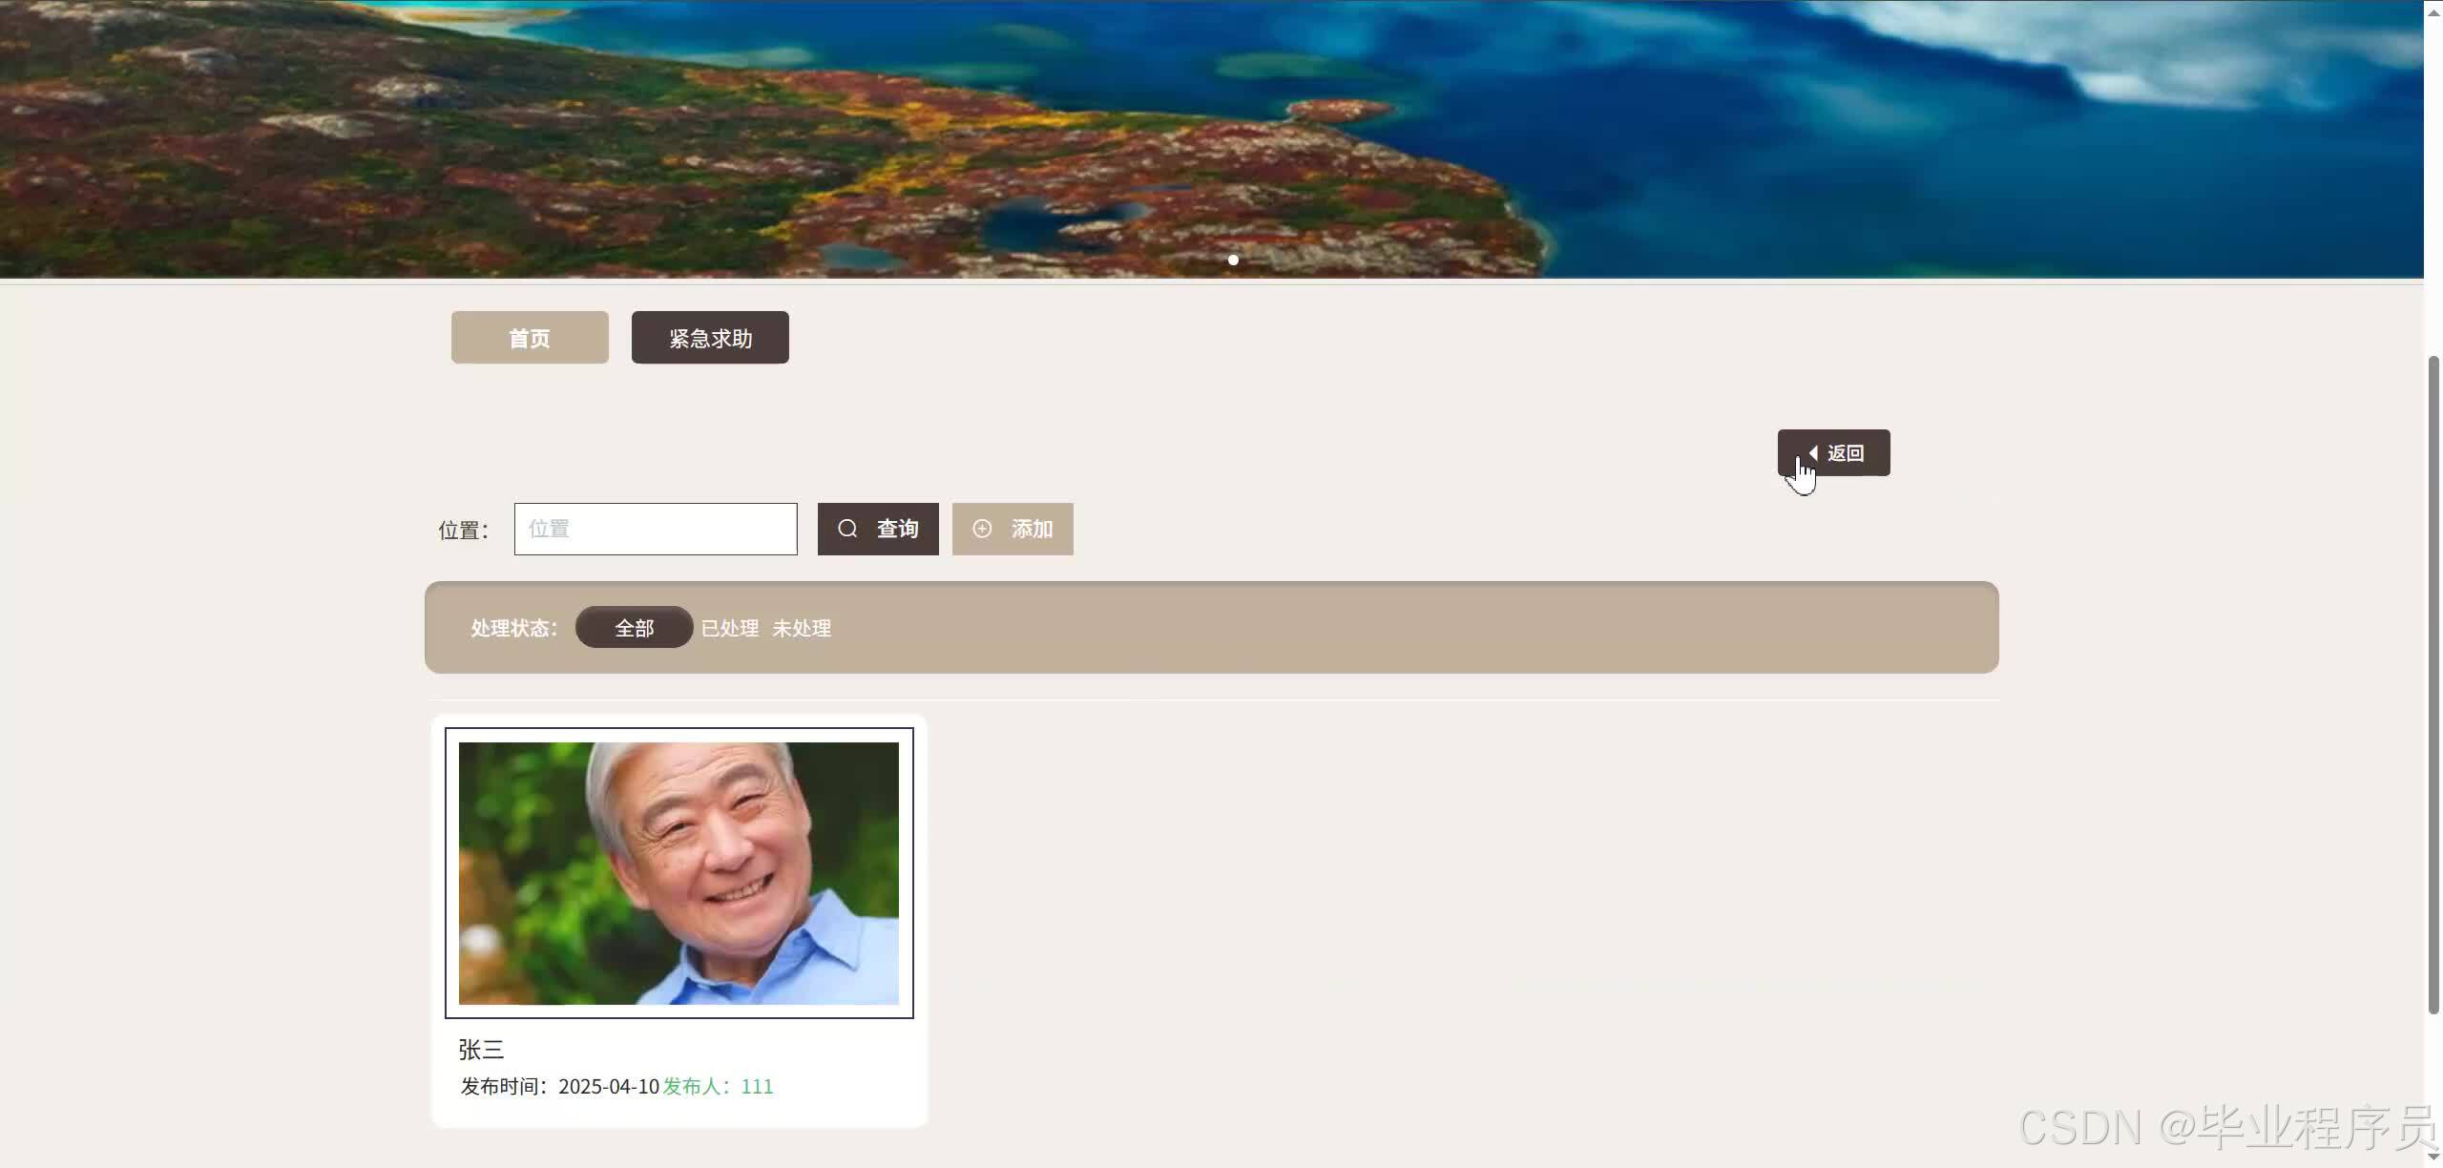
Task: Click the back arrow icon beside 返回
Action: [x=1813, y=452]
